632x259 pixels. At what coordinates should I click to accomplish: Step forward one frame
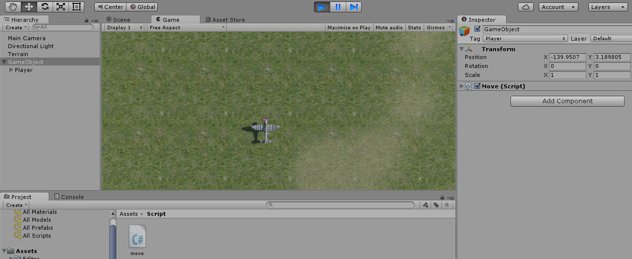click(x=354, y=7)
